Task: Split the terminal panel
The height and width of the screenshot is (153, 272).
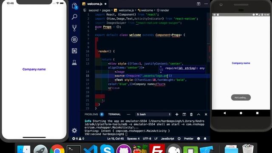Action: [x=184, y=114]
